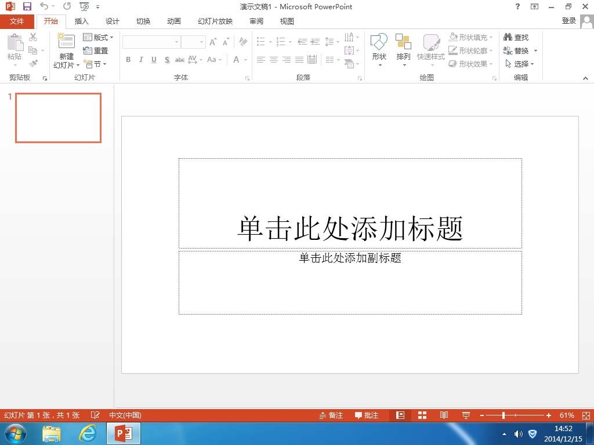Click the Copy icon in clipboard group
The image size is (594, 445).
[33, 50]
